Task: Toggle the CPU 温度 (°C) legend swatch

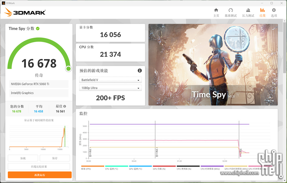Action: (x=117, y=166)
